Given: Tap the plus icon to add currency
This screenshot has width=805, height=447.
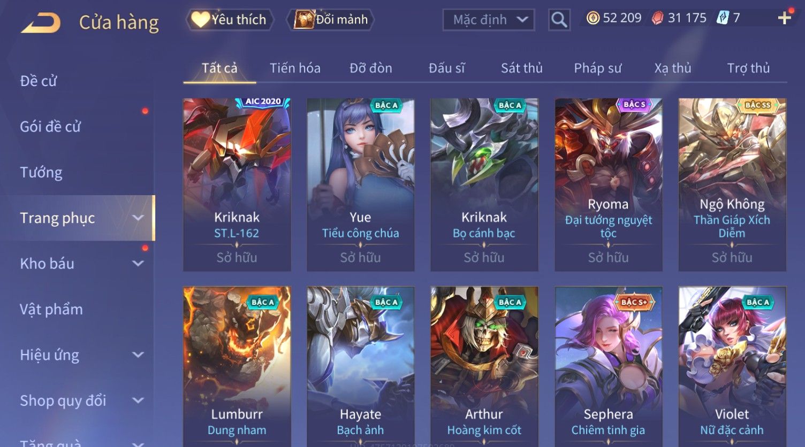Looking at the screenshot, I should tap(784, 18).
